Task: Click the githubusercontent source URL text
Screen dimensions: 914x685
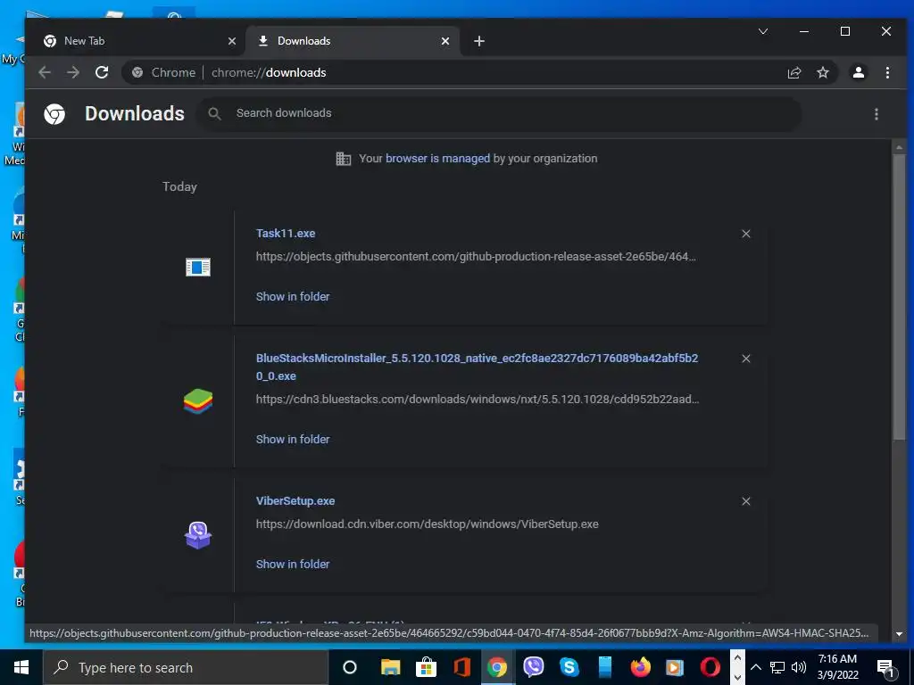Action: (x=476, y=256)
